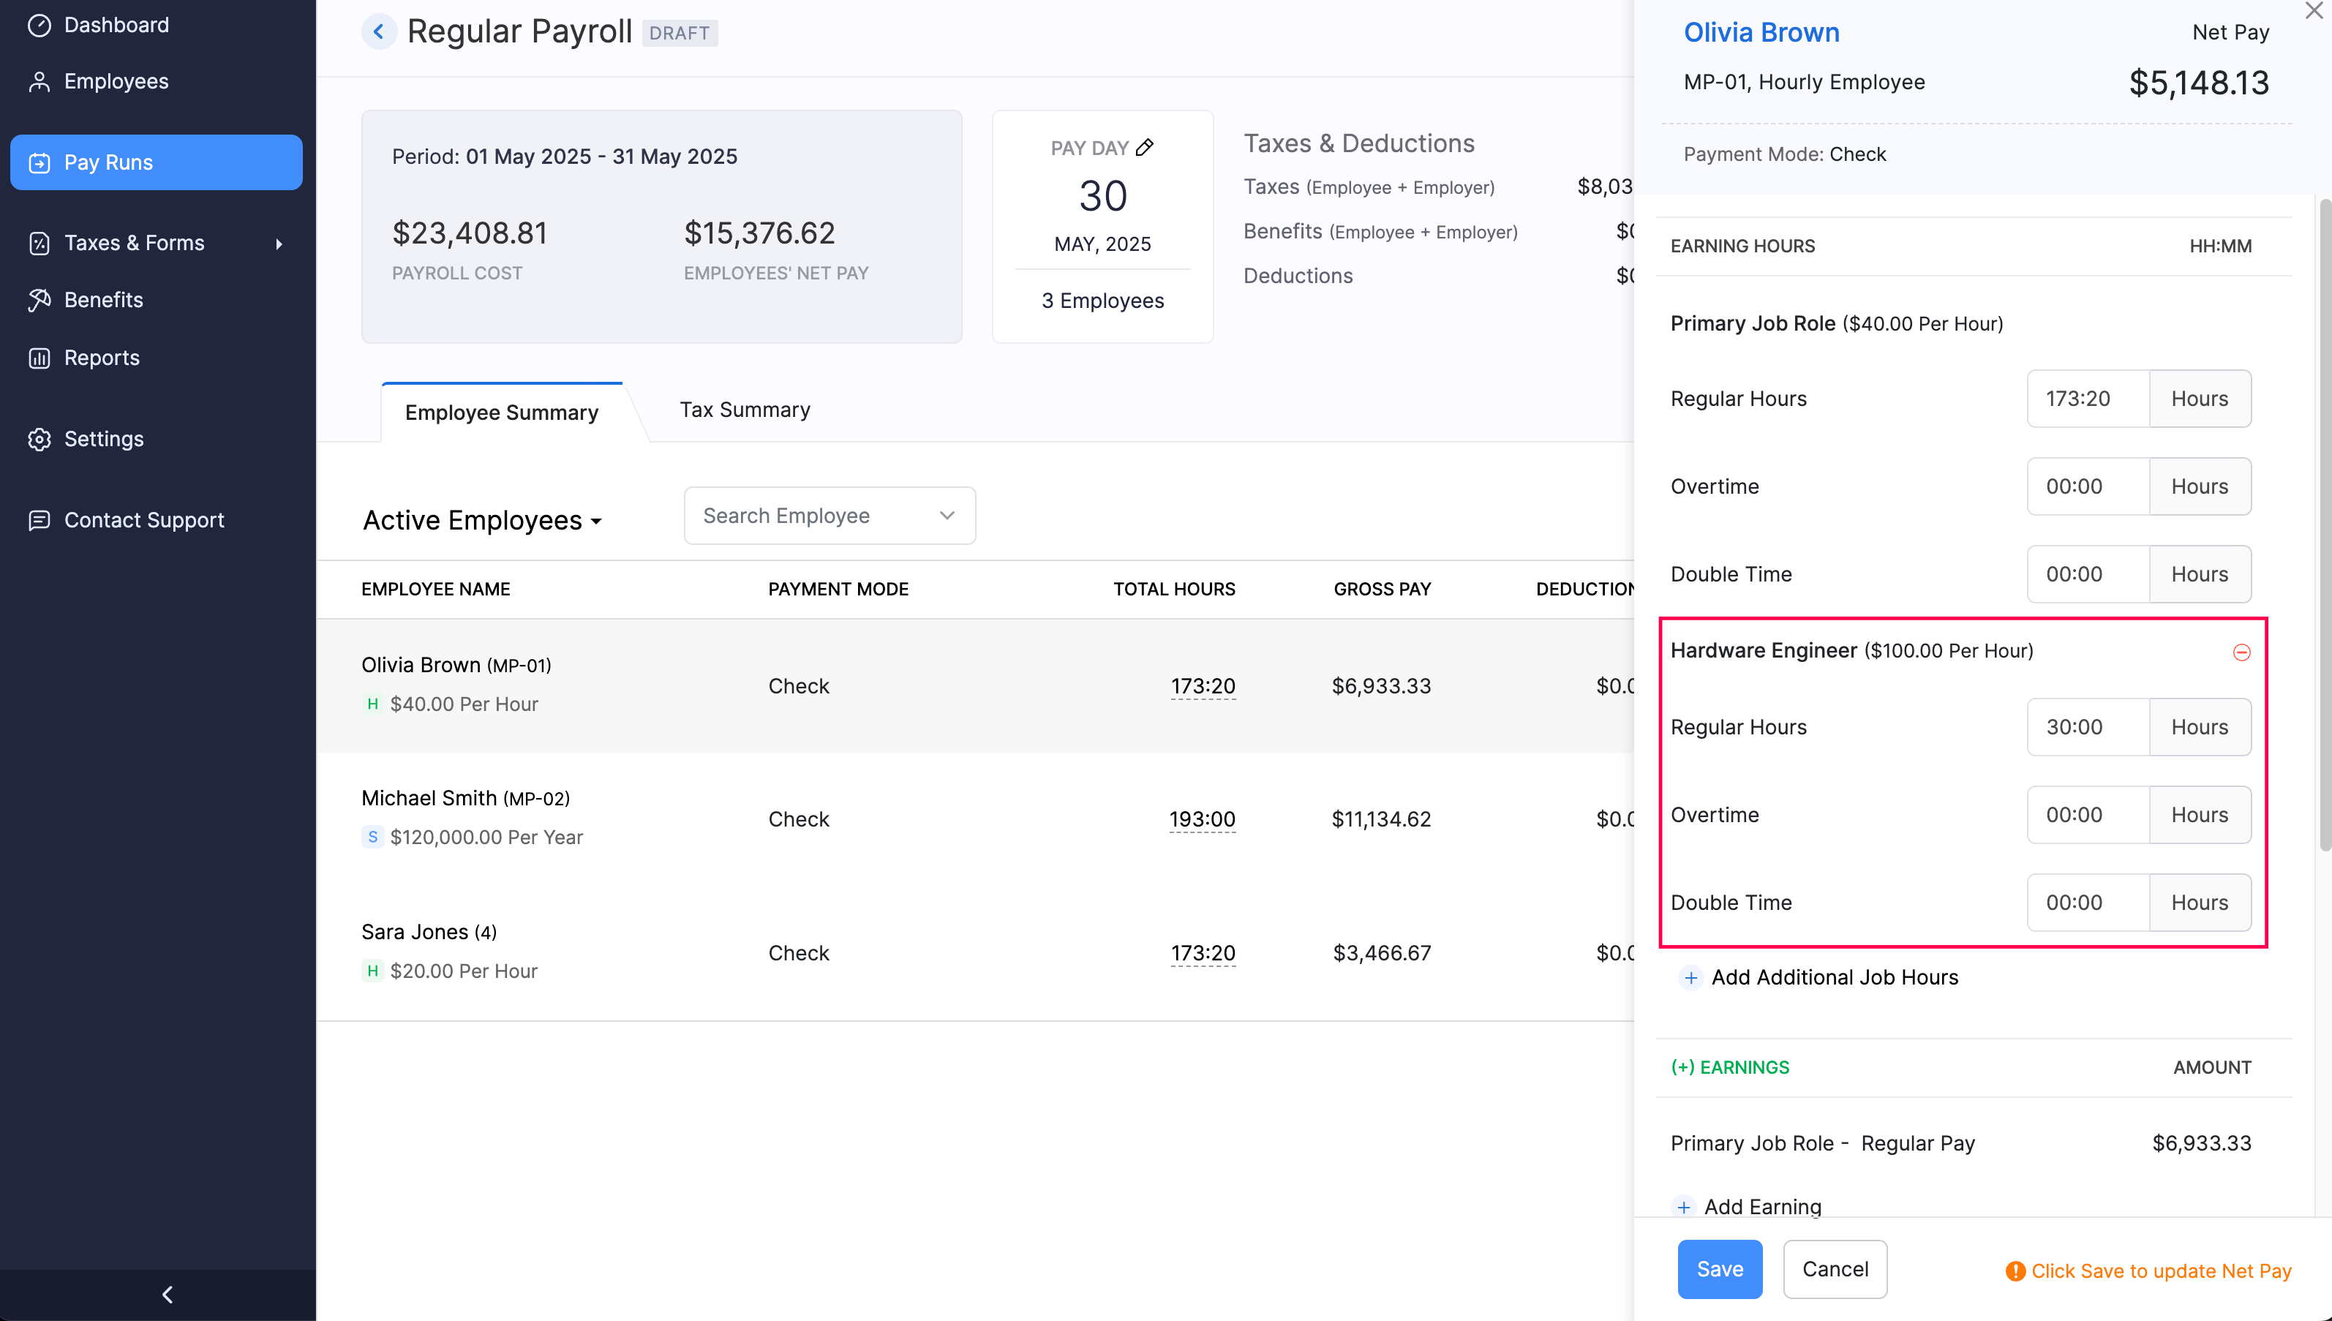Collapse the sidebar with bottom chevron
Viewport: 2332px width, 1321px height.
click(167, 1295)
